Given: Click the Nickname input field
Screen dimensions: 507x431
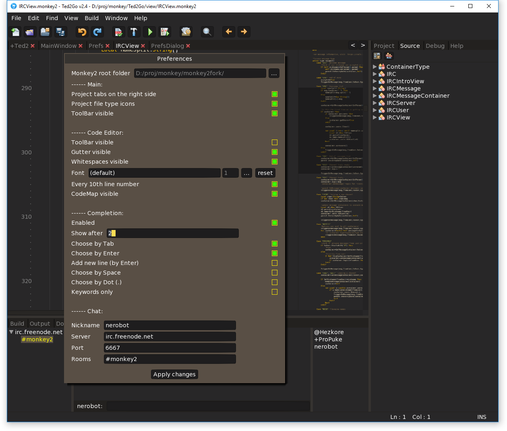Looking at the screenshot, I should point(170,325).
